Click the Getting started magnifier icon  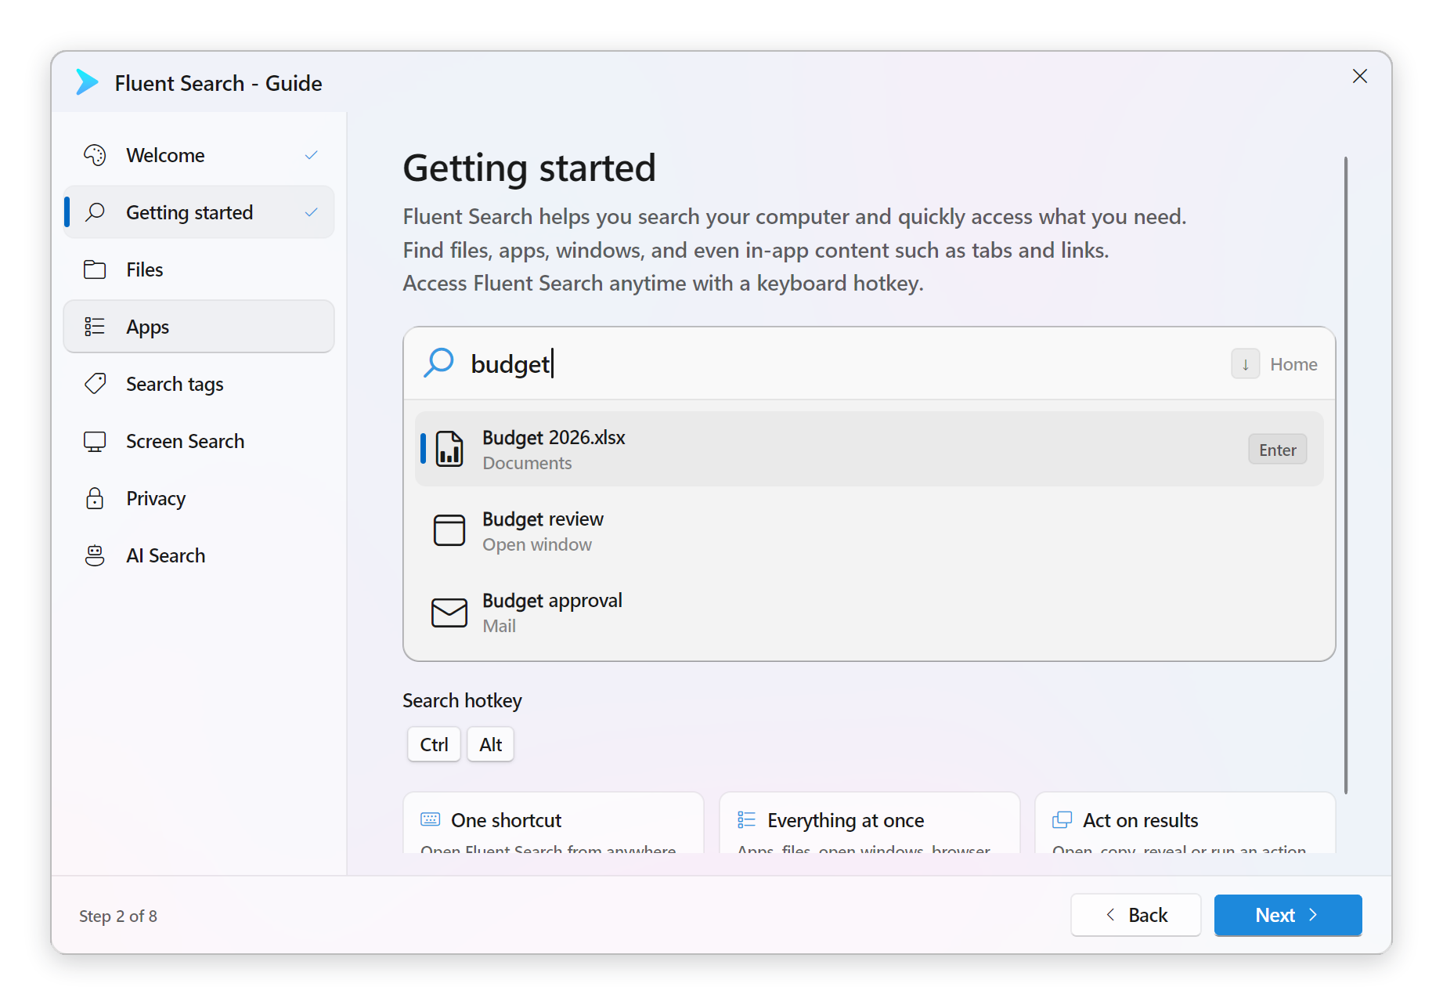pos(95,212)
